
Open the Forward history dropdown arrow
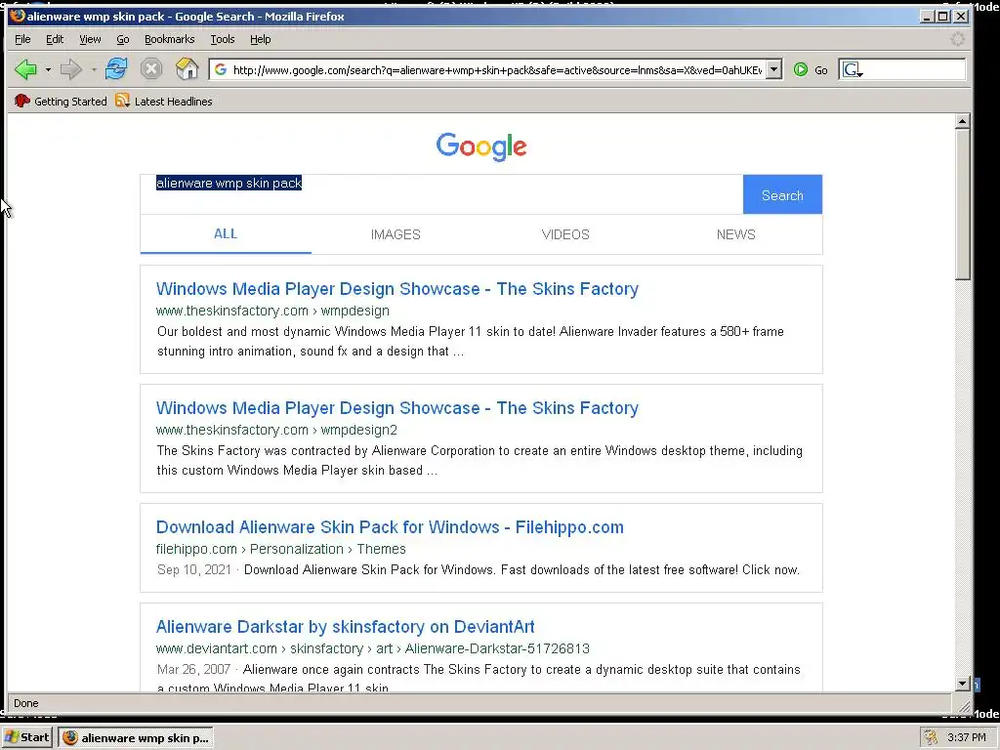click(x=94, y=69)
